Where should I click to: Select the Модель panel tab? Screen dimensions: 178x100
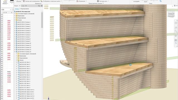click(x=16, y=6)
